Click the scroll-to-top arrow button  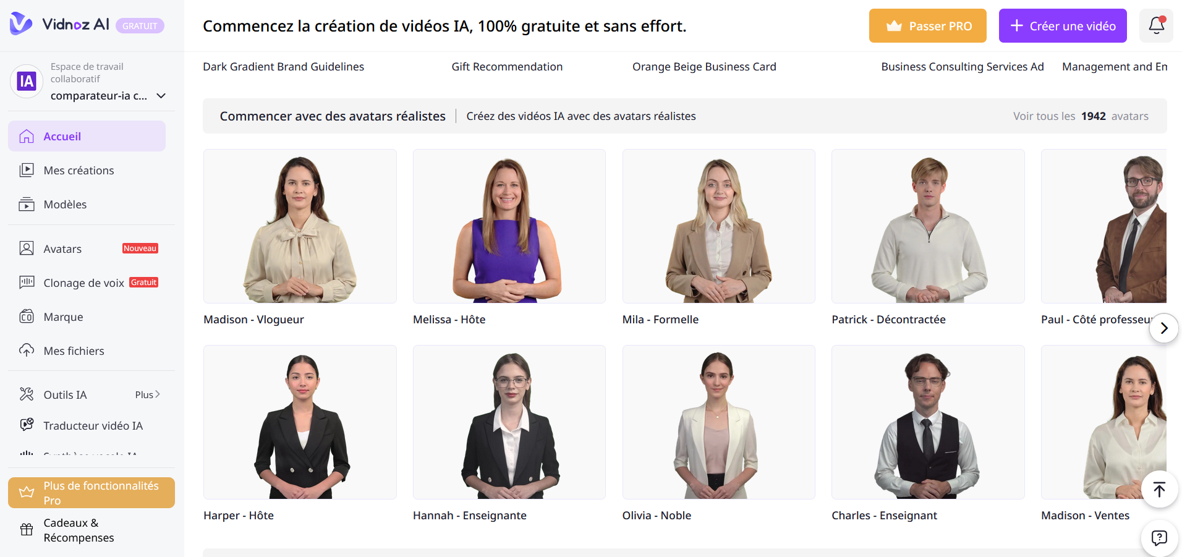tap(1159, 489)
